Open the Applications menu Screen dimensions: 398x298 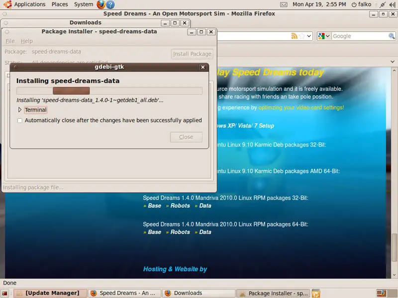coord(30,4)
